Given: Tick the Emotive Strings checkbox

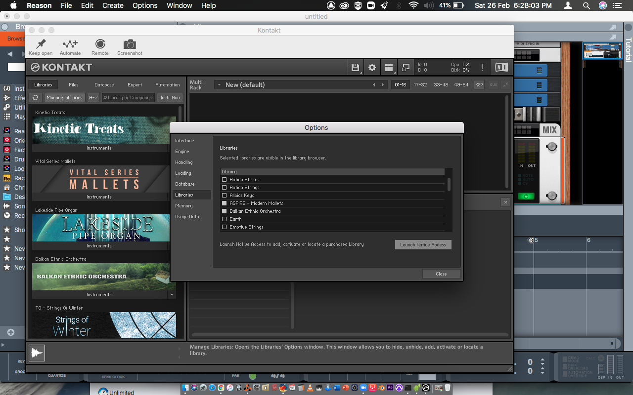Looking at the screenshot, I should pyautogui.click(x=225, y=227).
